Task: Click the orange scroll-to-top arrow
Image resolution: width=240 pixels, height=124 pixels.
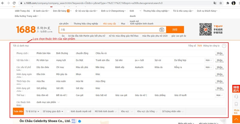Action: pos(236,119)
